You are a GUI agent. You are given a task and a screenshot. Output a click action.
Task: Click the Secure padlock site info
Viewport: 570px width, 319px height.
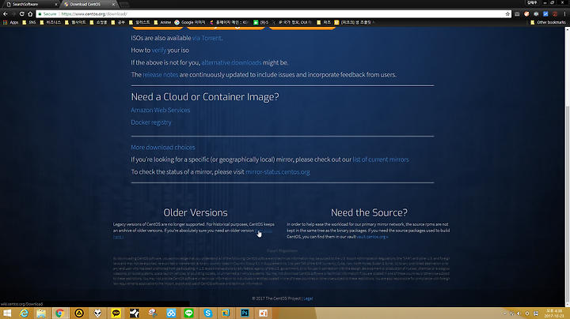pos(47,13)
